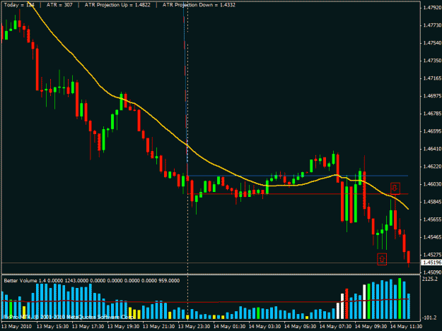
Task: Select 'ATR Projection Up = 1.4822' text
Action: point(117,5)
